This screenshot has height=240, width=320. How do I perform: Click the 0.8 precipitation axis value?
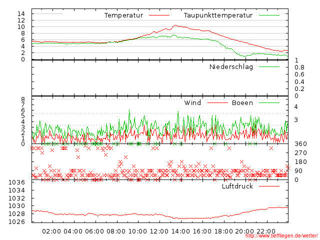299,67
